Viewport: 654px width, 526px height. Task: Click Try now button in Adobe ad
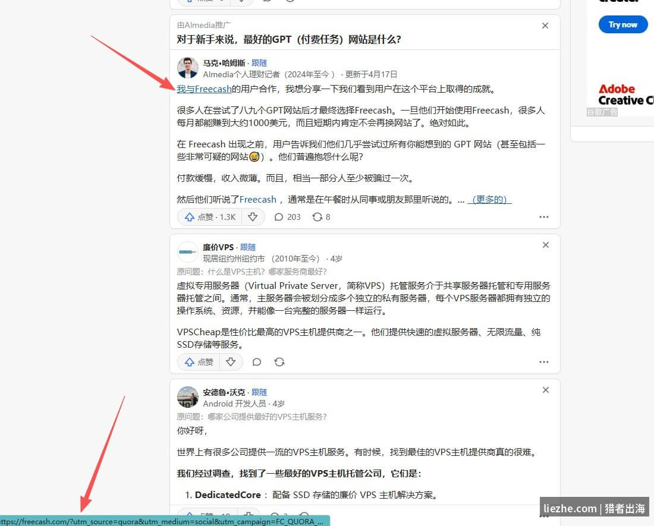click(622, 24)
